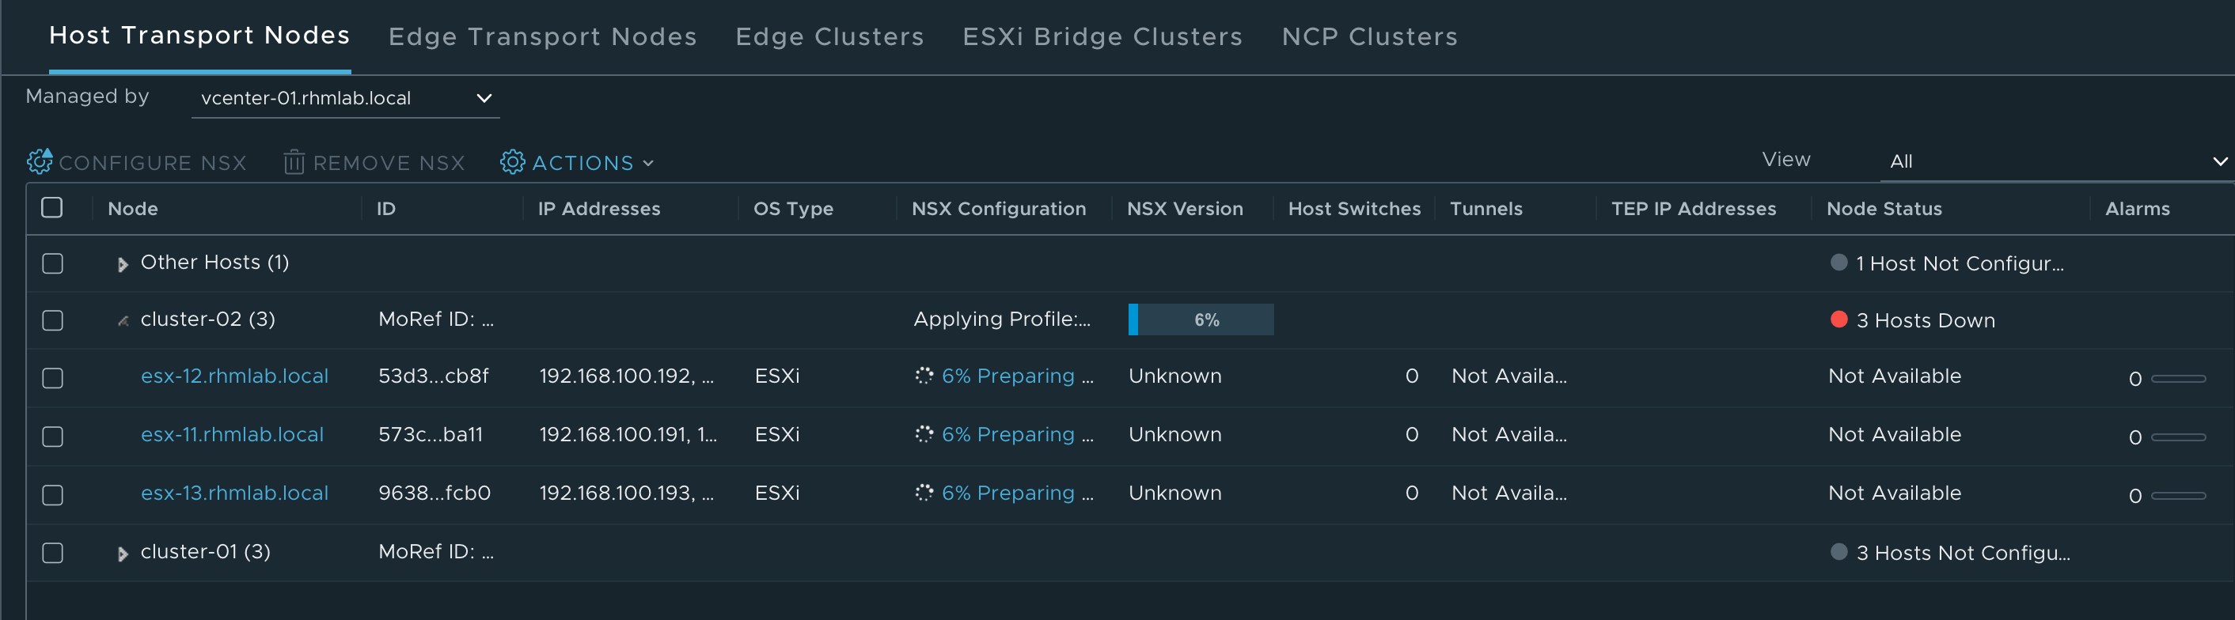Open host link esx-12.rhmlab.local

click(x=234, y=376)
